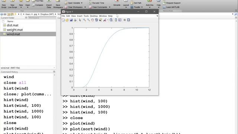Click the Import Data button
The height and width of the screenshot is (134, 238).
tap(49, 4)
